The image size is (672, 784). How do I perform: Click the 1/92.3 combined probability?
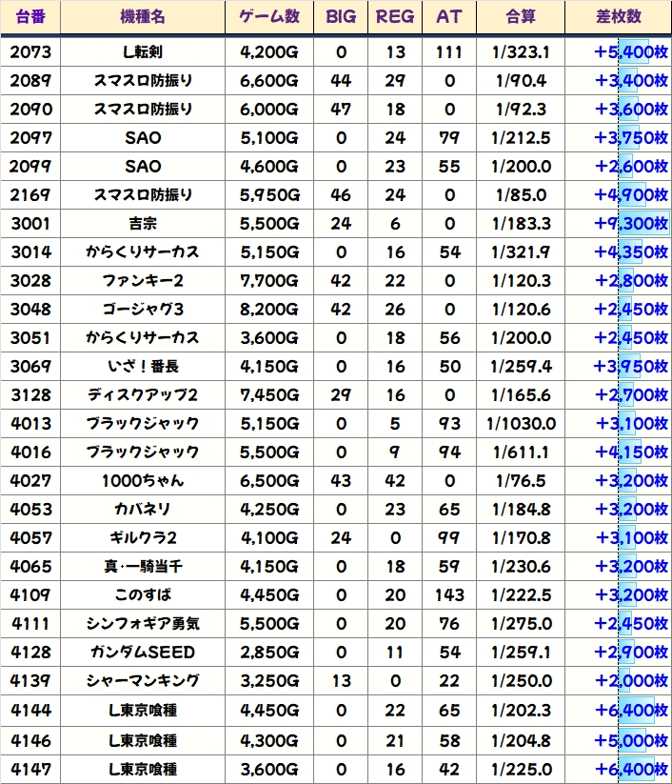[x=521, y=109]
